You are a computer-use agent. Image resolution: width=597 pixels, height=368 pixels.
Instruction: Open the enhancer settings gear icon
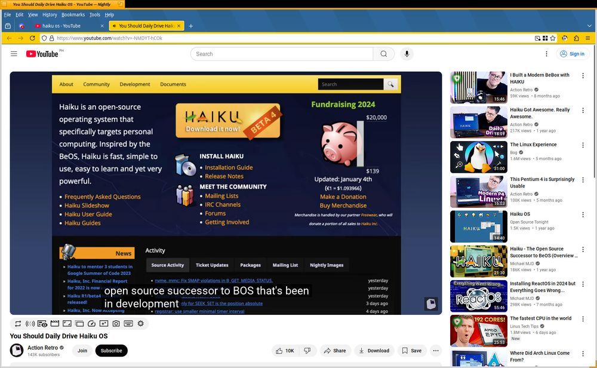[x=140, y=323]
